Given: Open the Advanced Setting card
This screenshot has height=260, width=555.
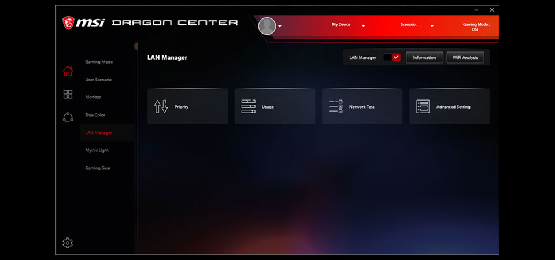Looking at the screenshot, I should pyautogui.click(x=450, y=106).
